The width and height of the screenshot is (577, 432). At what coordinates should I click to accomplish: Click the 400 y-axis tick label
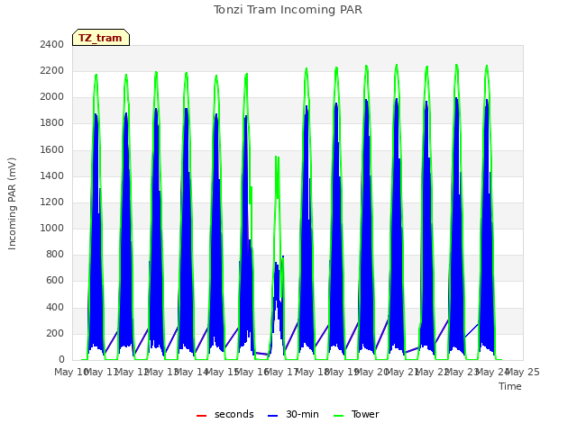(55, 307)
